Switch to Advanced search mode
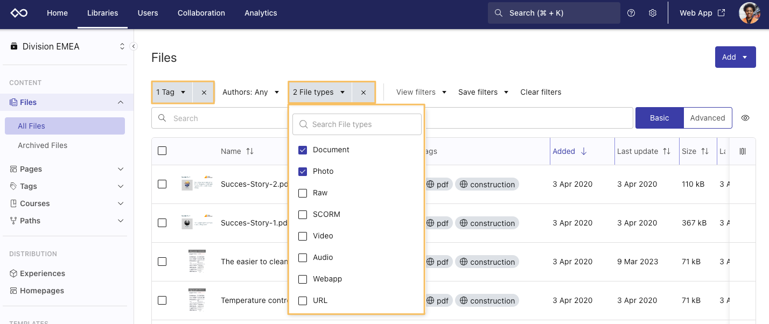 coord(708,118)
